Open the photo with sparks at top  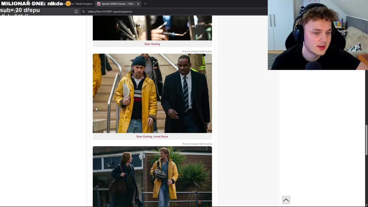152,28
